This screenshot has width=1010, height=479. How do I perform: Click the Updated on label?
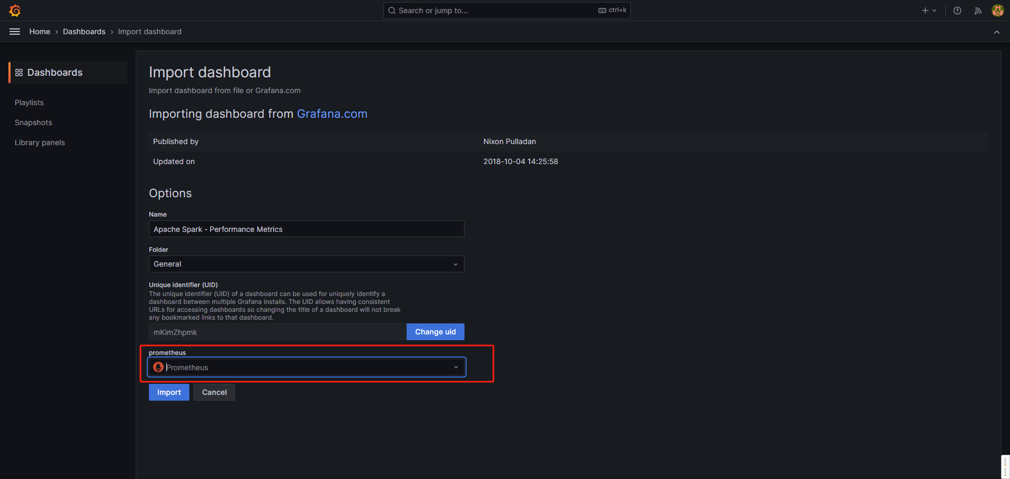click(174, 161)
